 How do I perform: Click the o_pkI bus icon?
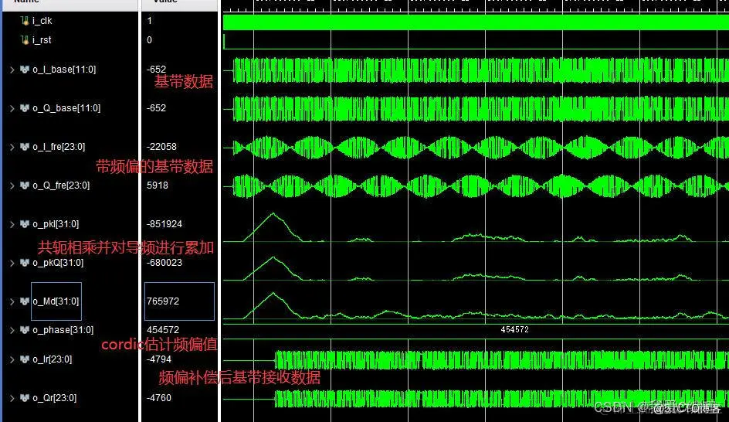click(25, 224)
